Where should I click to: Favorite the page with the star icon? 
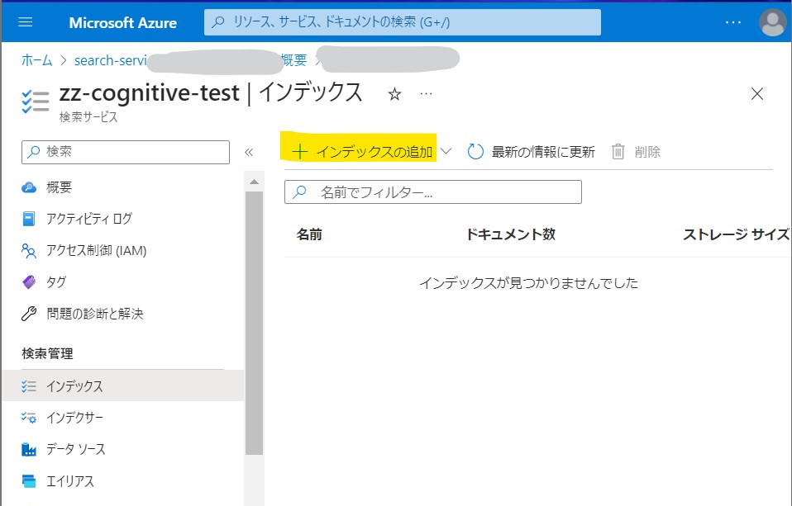(x=394, y=94)
